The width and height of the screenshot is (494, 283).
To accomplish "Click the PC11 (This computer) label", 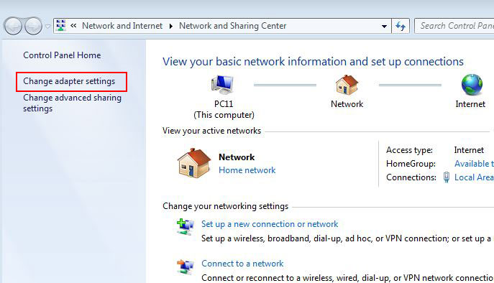I will click(224, 110).
